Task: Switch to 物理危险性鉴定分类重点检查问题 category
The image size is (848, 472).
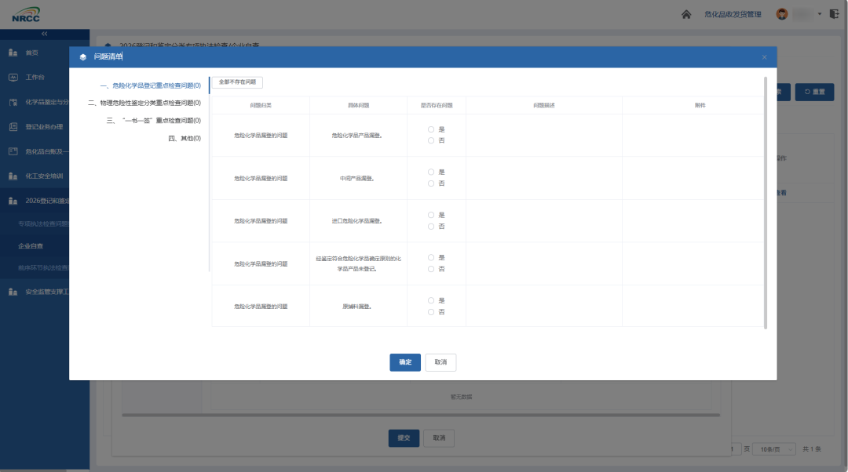Action: coord(144,103)
